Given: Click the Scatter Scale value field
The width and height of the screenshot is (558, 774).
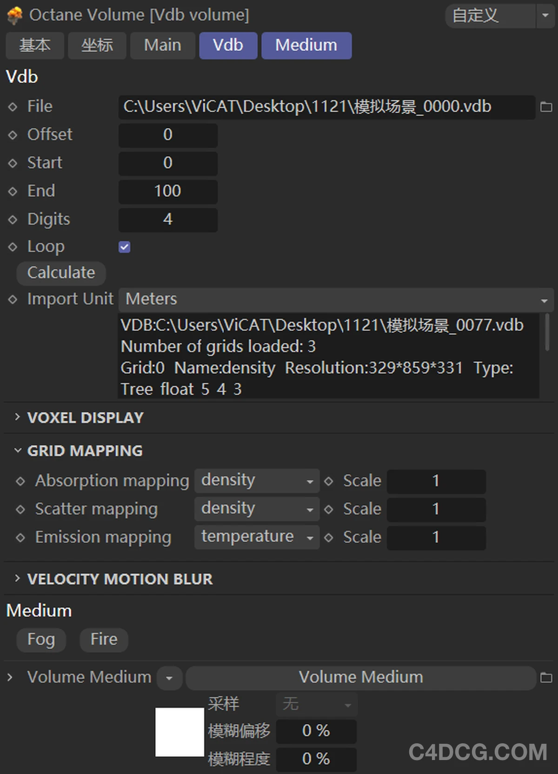Looking at the screenshot, I should click(436, 510).
